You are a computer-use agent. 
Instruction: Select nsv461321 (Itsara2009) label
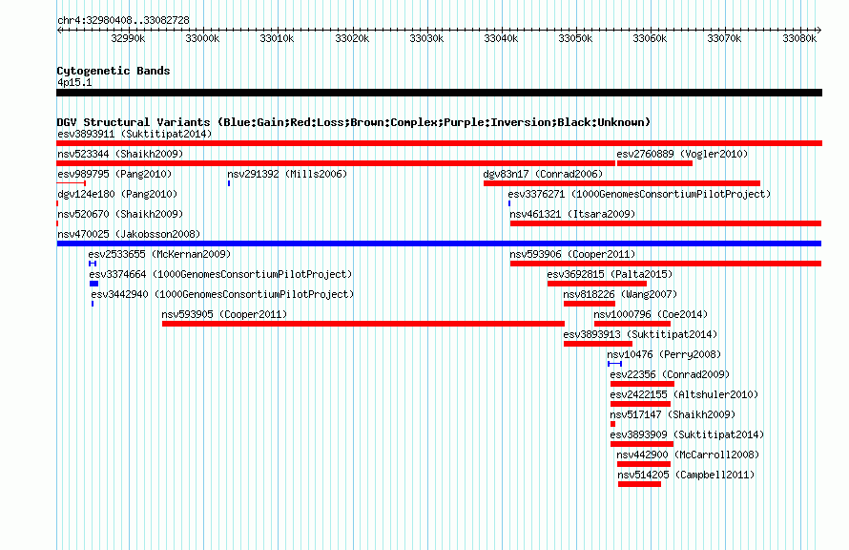click(573, 214)
